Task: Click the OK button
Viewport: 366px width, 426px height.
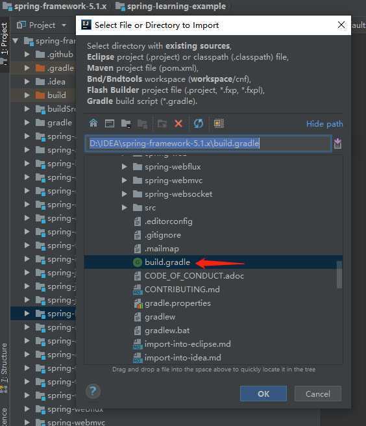Action: [263, 394]
